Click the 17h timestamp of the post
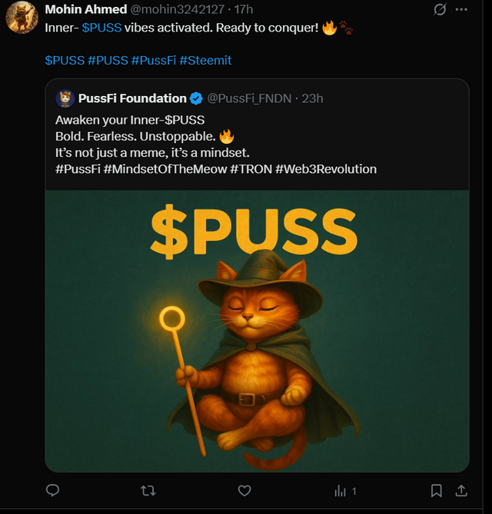The height and width of the screenshot is (514, 492). point(244,9)
